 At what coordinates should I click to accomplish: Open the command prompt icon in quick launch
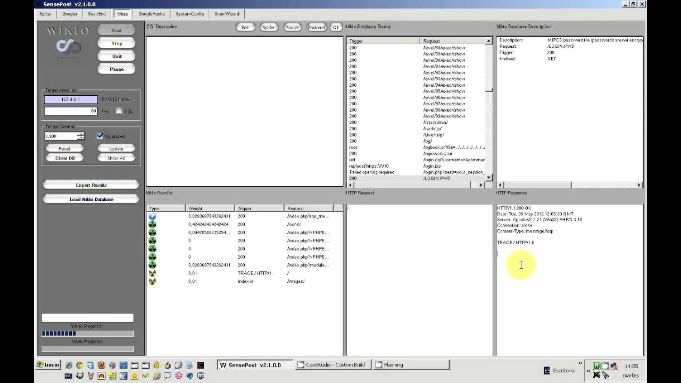click(x=69, y=376)
